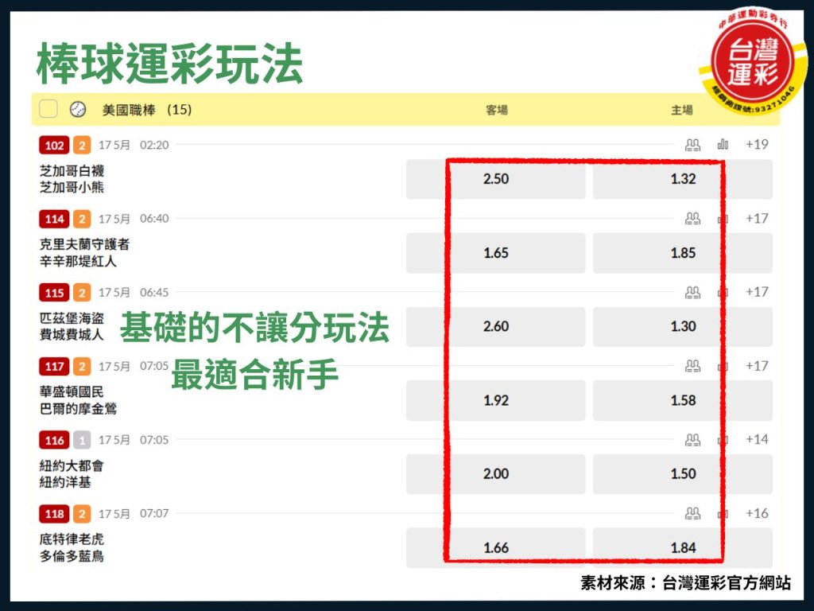Click the 主場 column header
Viewport: 814px width, 611px height.
point(682,110)
